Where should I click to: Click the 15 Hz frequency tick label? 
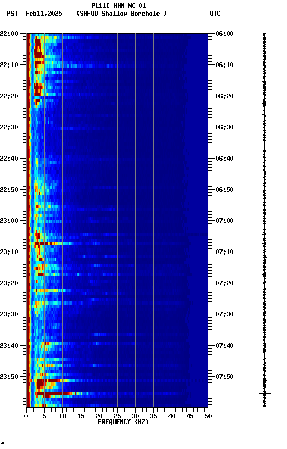81,416
